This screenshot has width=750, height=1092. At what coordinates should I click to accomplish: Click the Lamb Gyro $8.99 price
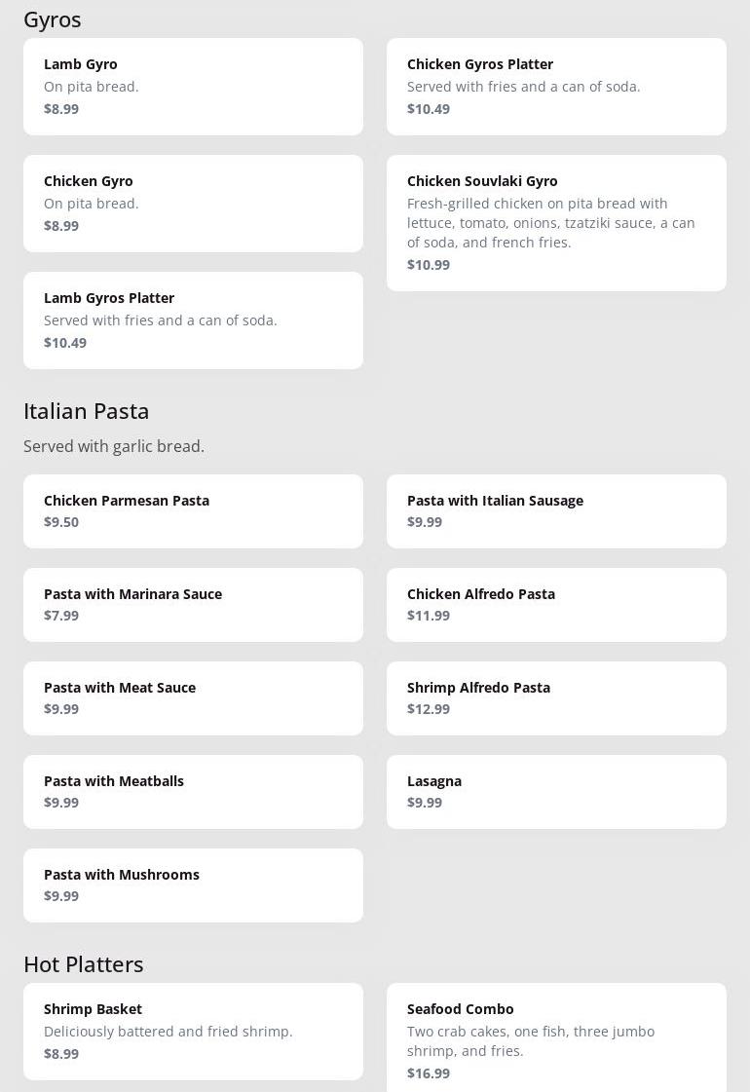point(61,109)
